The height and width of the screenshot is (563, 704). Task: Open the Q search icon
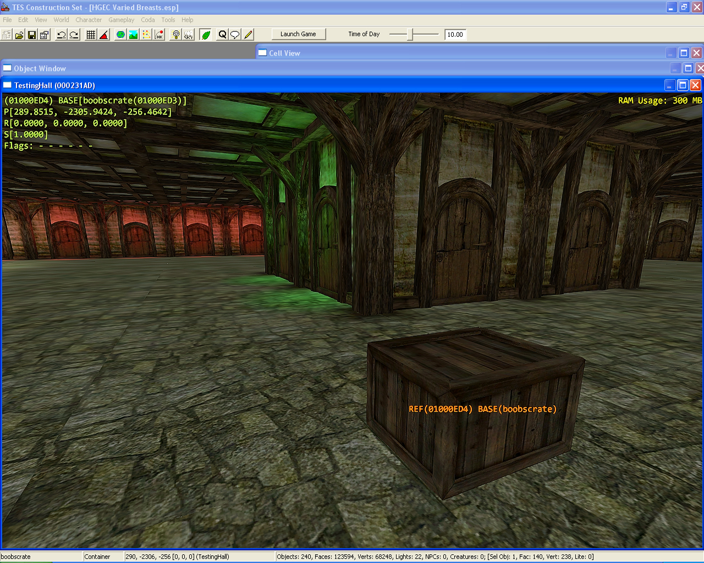pyautogui.click(x=222, y=35)
